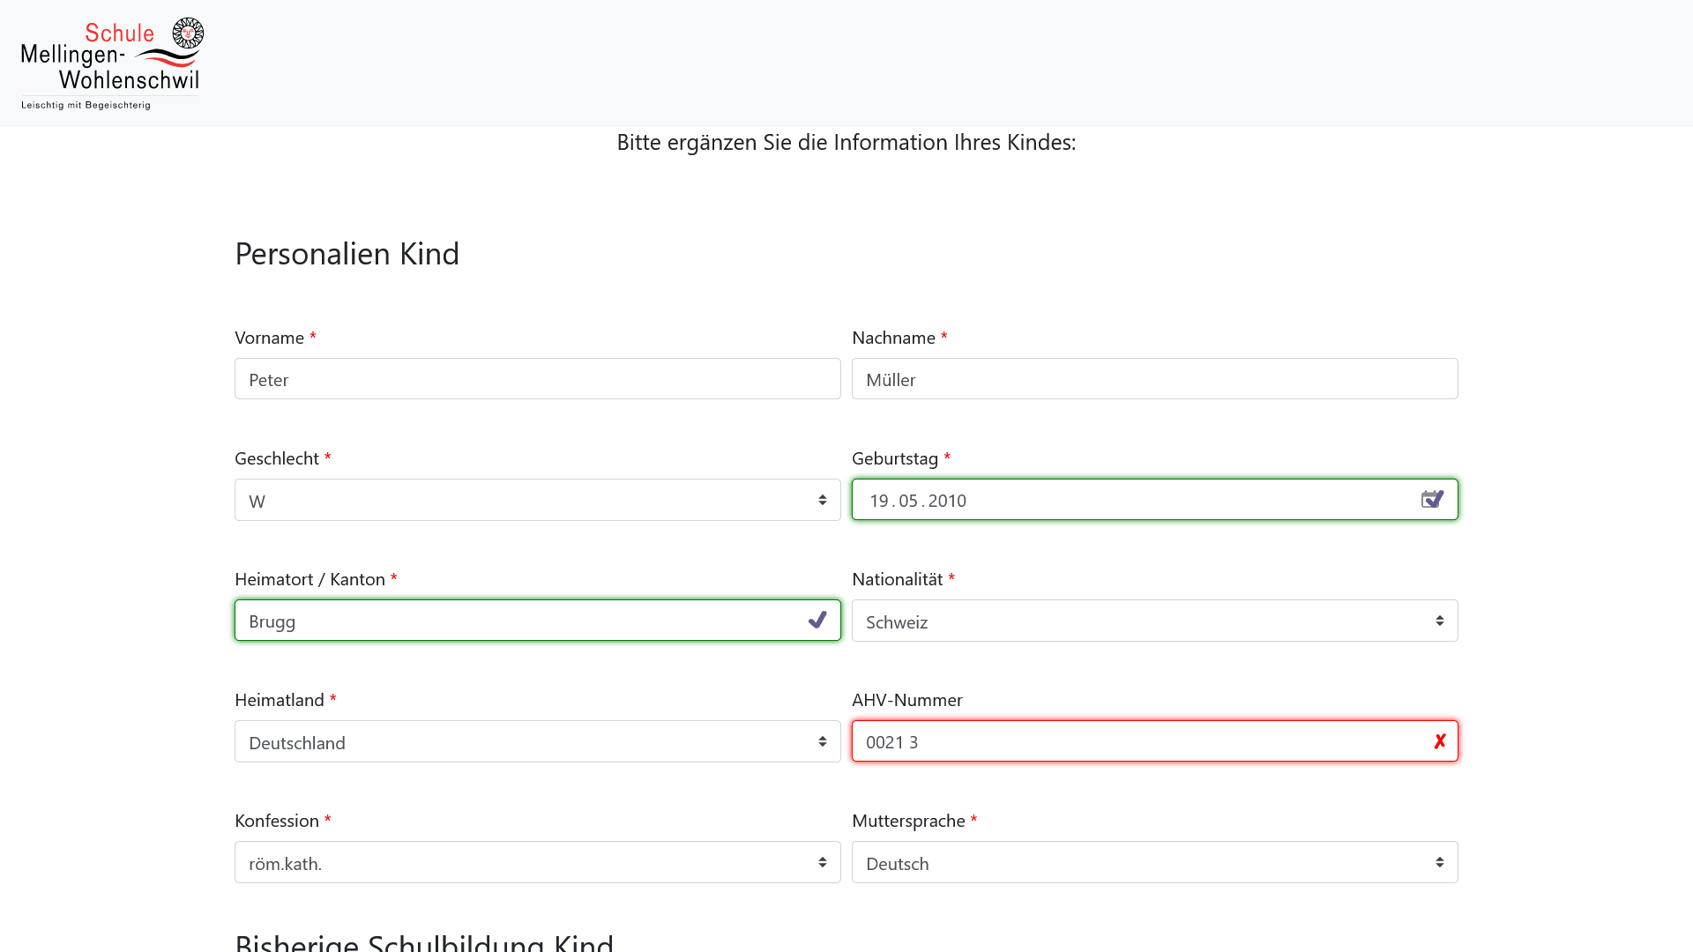Focus the Vorname field containing Peter

(538, 379)
